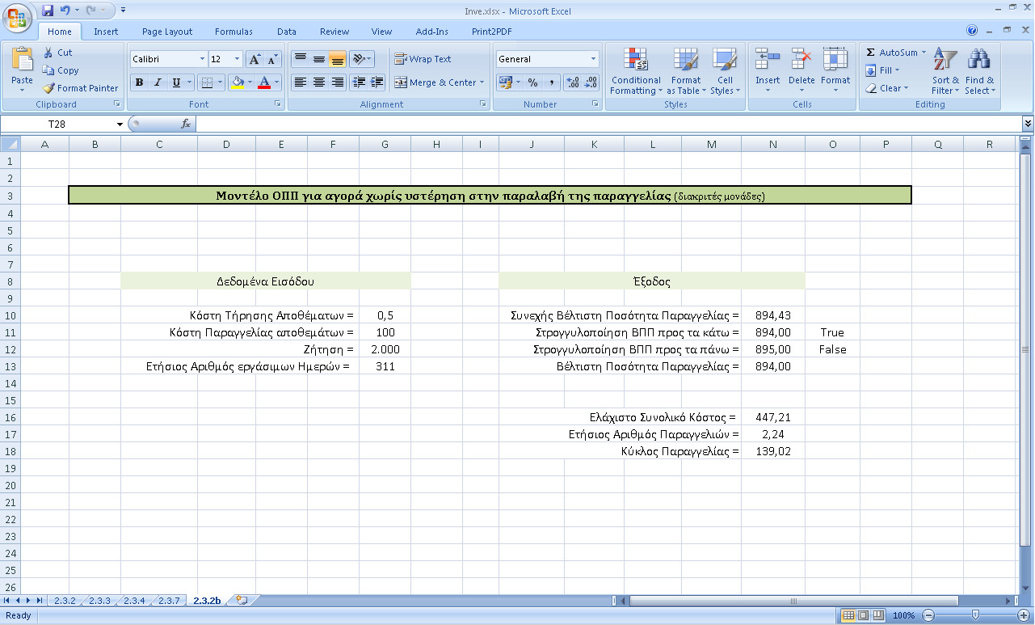This screenshot has height=625, width=1035.
Task: Open the Insert ribbon tab
Action: click(x=106, y=32)
